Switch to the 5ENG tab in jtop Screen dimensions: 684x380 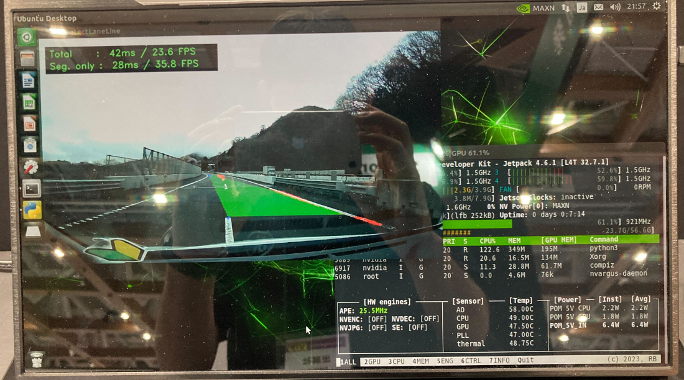click(445, 361)
